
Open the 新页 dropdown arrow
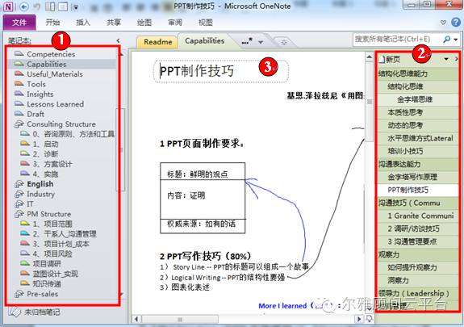click(x=446, y=59)
